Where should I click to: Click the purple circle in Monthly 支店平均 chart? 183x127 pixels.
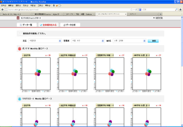[75, 74]
